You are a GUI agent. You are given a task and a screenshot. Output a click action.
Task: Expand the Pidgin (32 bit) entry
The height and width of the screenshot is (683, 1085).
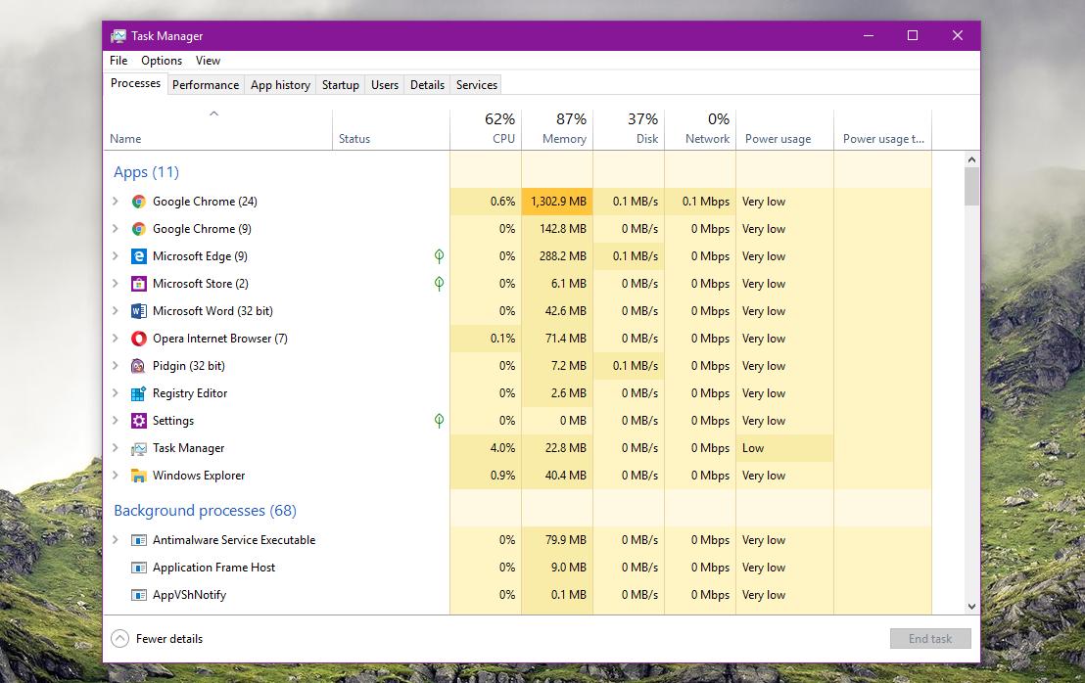coord(116,365)
